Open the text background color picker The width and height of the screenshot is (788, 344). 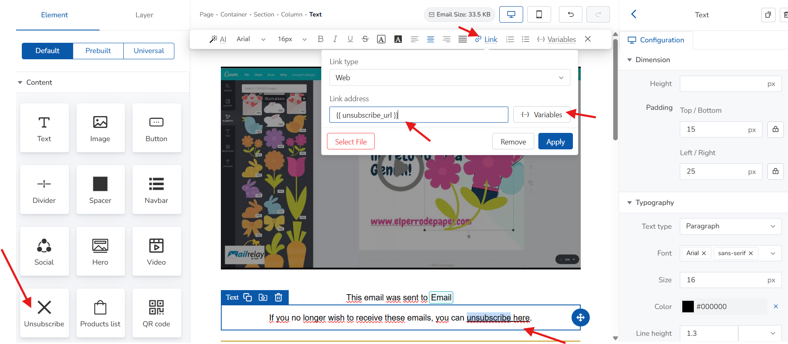[x=398, y=39]
